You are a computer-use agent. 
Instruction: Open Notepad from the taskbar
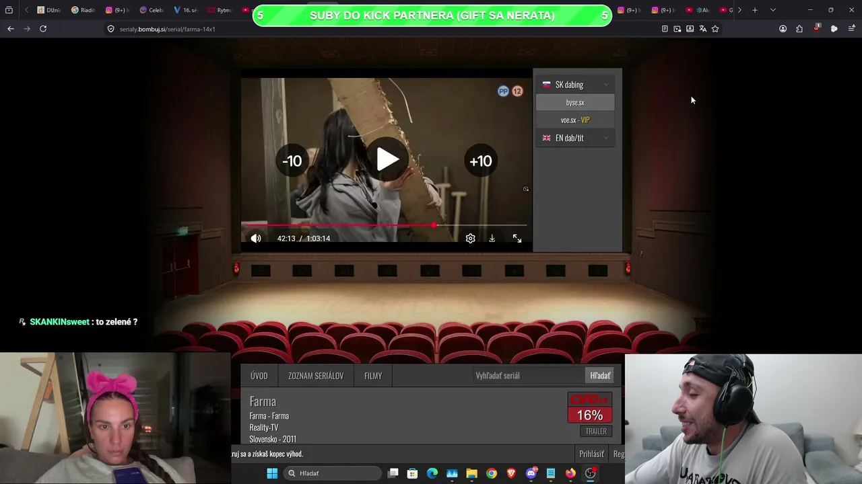point(551,473)
